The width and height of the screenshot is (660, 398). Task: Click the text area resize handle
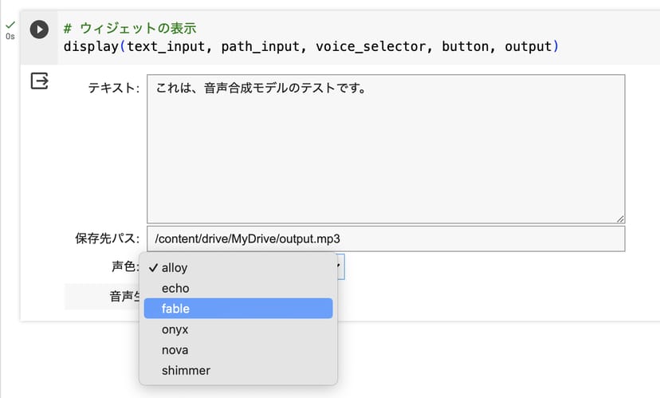619,217
